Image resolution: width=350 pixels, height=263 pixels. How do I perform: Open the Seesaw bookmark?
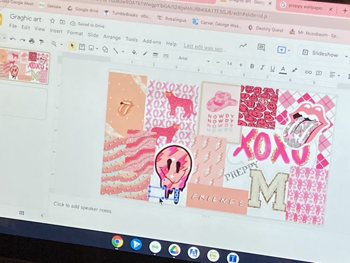coord(51,6)
